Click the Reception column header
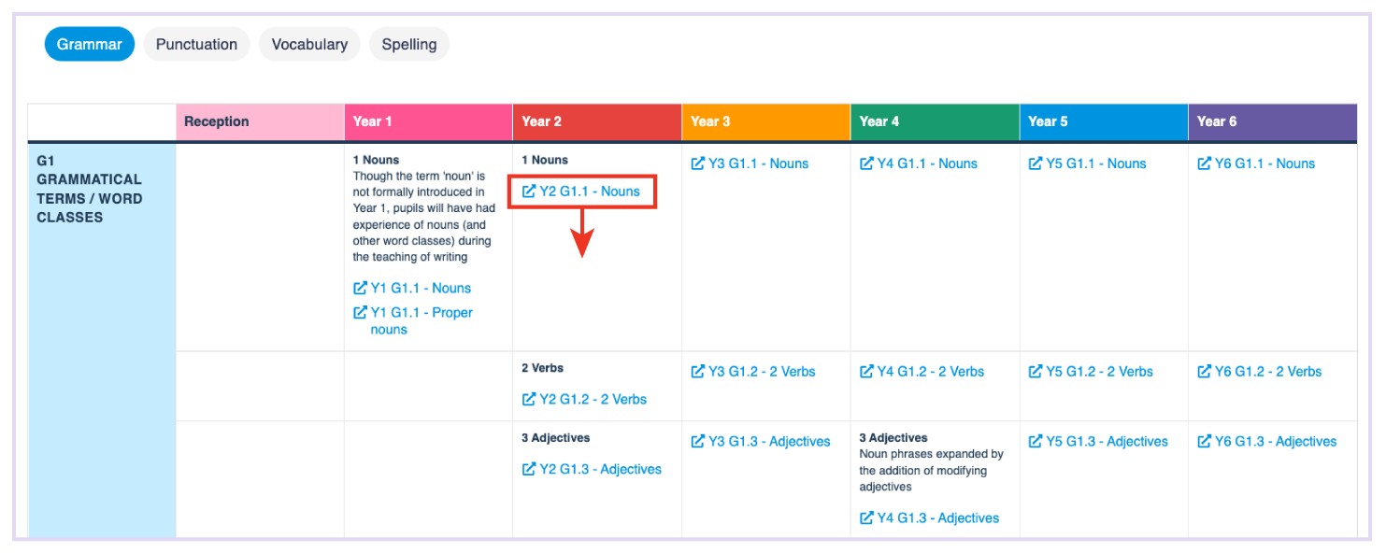This screenshot has height=553, width=1386. click(260, 121)
